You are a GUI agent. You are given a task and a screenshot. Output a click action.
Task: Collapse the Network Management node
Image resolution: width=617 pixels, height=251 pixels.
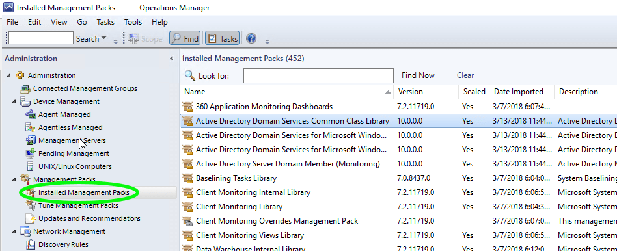coord(14,231)
